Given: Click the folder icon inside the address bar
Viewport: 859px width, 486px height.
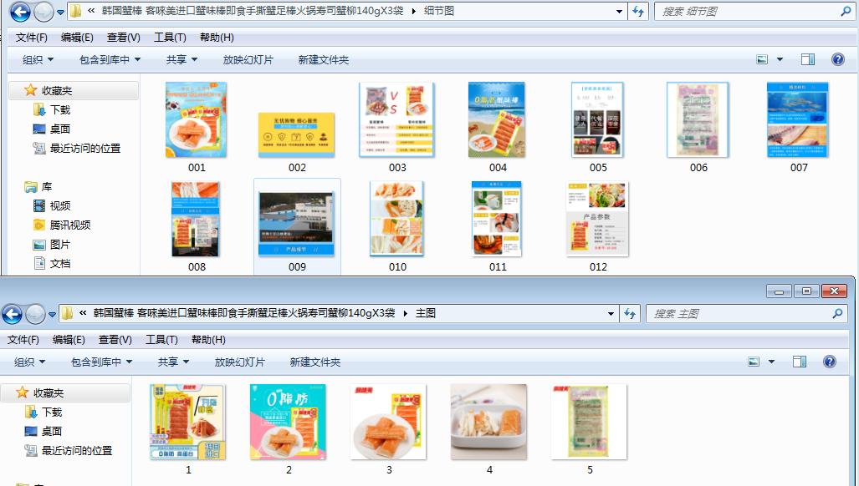Looking at the screenshot, I should pos(74,11).
